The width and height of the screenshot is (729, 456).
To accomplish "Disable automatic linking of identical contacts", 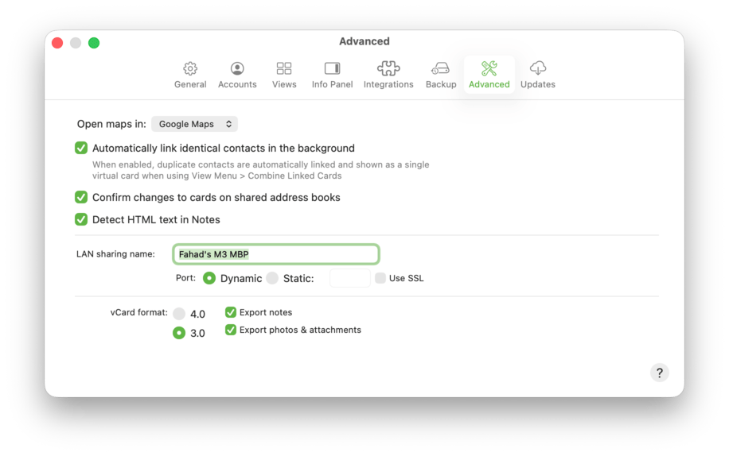I will [81, 148].
